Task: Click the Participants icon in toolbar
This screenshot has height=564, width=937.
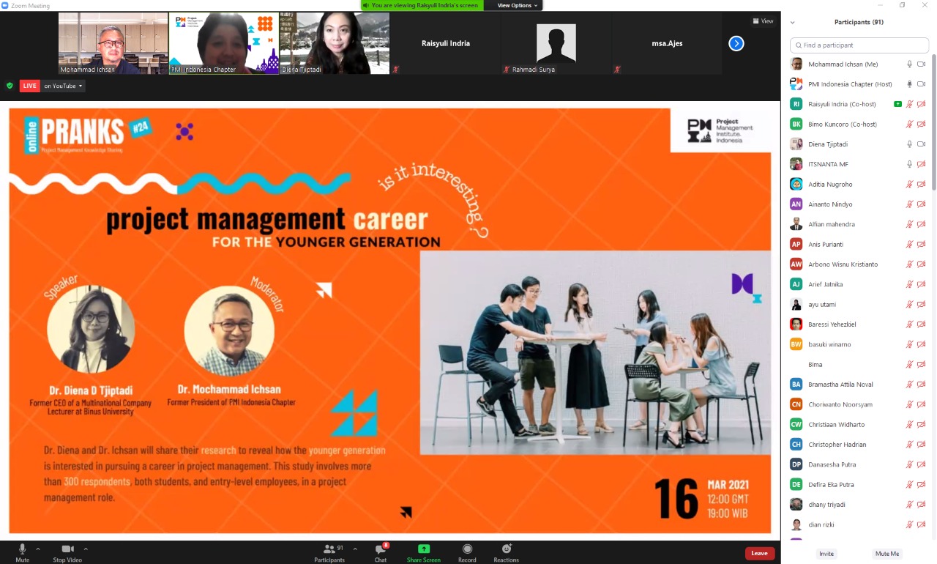Action: 329,549
